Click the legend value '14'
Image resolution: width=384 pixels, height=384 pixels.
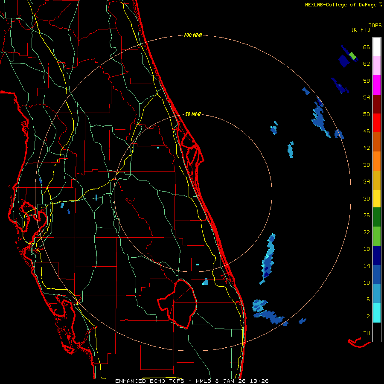pyautogui.click(x=367, y=266)
